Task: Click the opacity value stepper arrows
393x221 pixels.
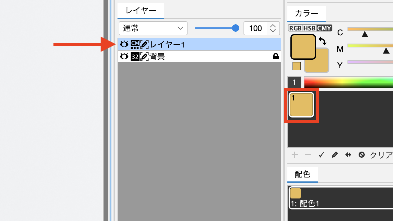Action: coord(273,28)
